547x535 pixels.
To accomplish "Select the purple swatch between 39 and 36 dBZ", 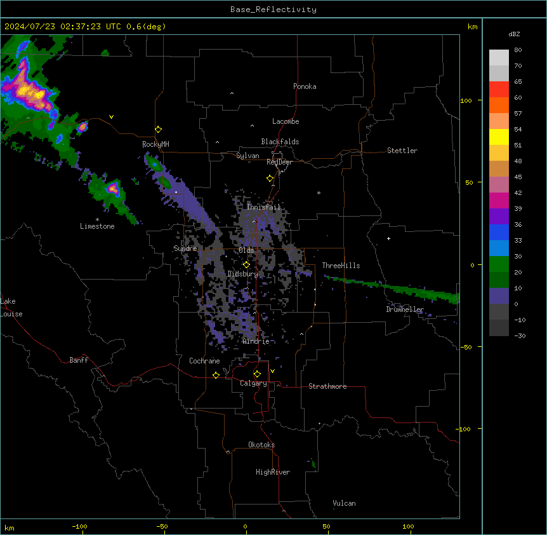I will tap(499, 217).
